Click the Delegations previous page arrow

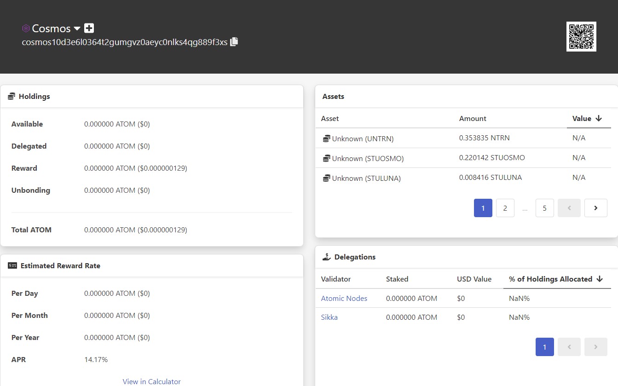(x=569, y=347)
